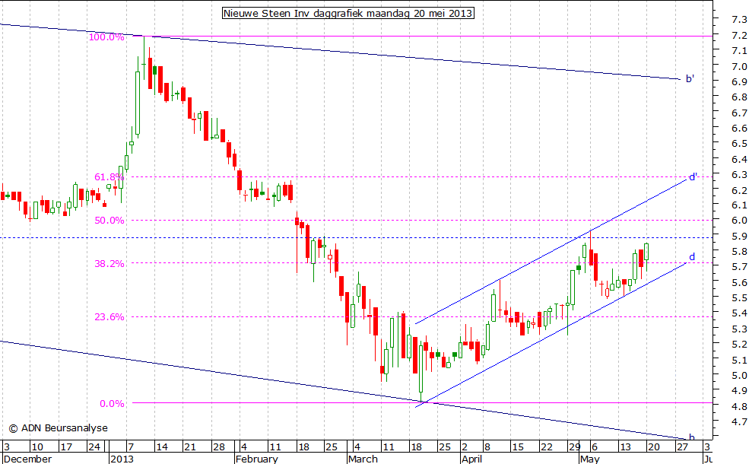Click the date tick 27 in May
The image size is (749, 464).
coord(682,447)
